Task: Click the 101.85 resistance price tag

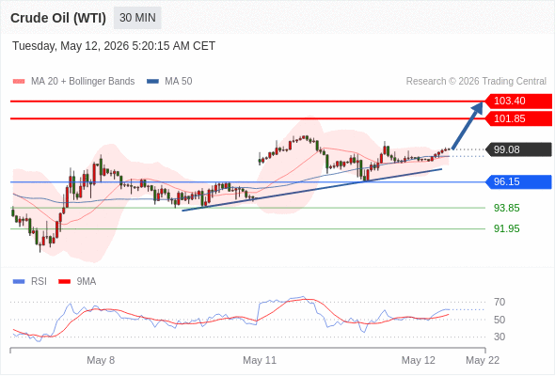Action: (x=518, y=118)
